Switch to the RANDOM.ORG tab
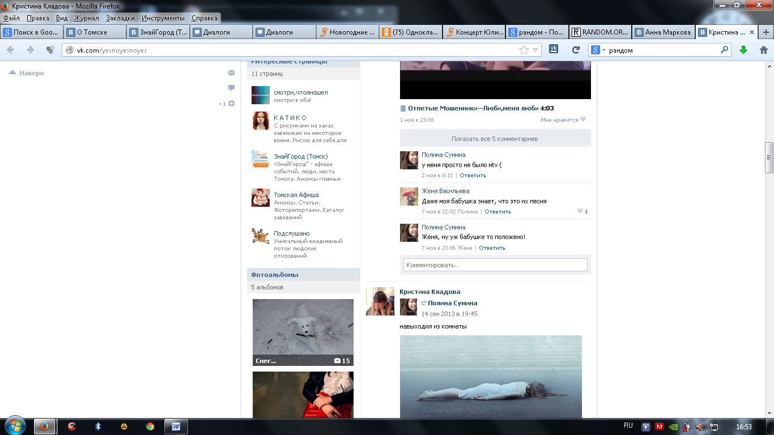The image size is (774, 435). coord(599,32)
